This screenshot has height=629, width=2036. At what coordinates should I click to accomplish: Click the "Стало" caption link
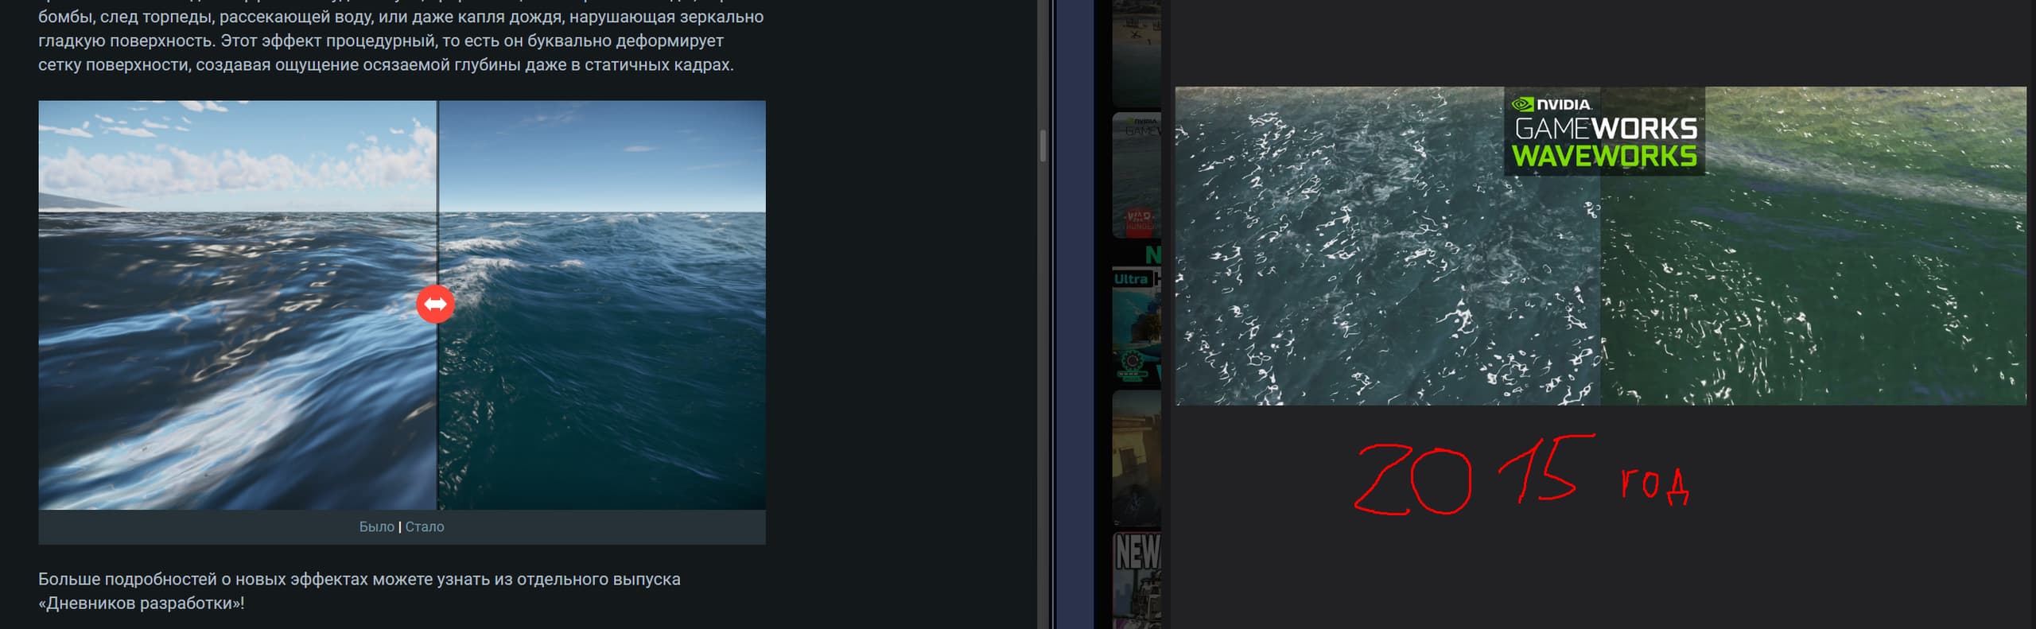pyautogui.click(x=425, y=526)
